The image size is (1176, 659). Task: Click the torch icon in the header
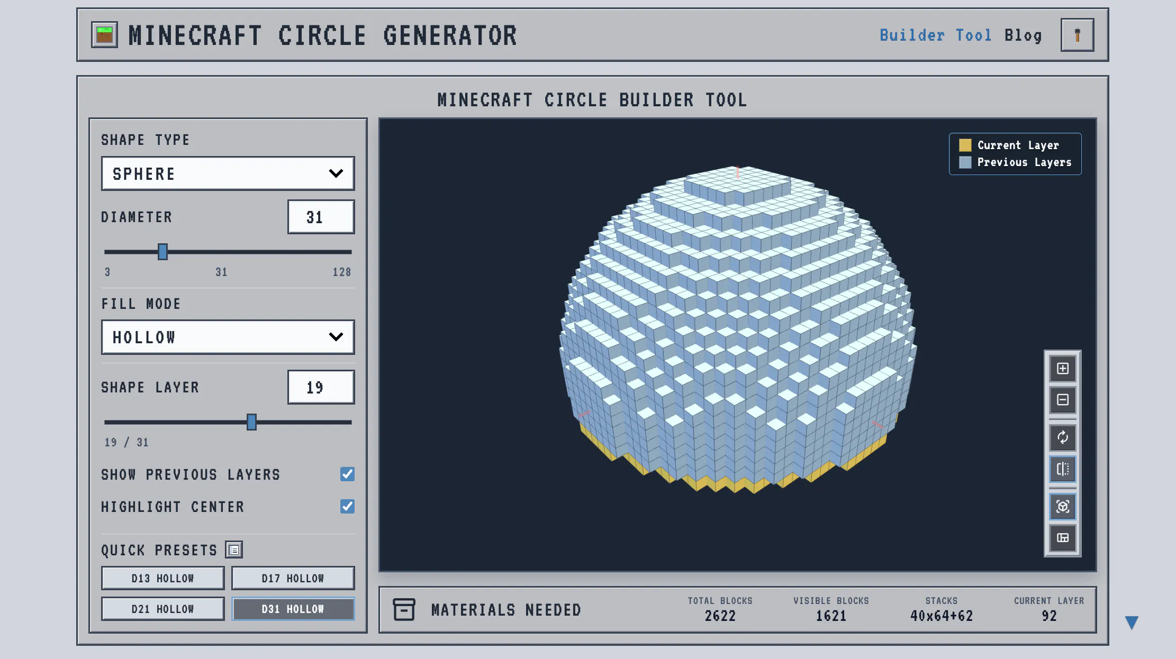pos(1077,35)
